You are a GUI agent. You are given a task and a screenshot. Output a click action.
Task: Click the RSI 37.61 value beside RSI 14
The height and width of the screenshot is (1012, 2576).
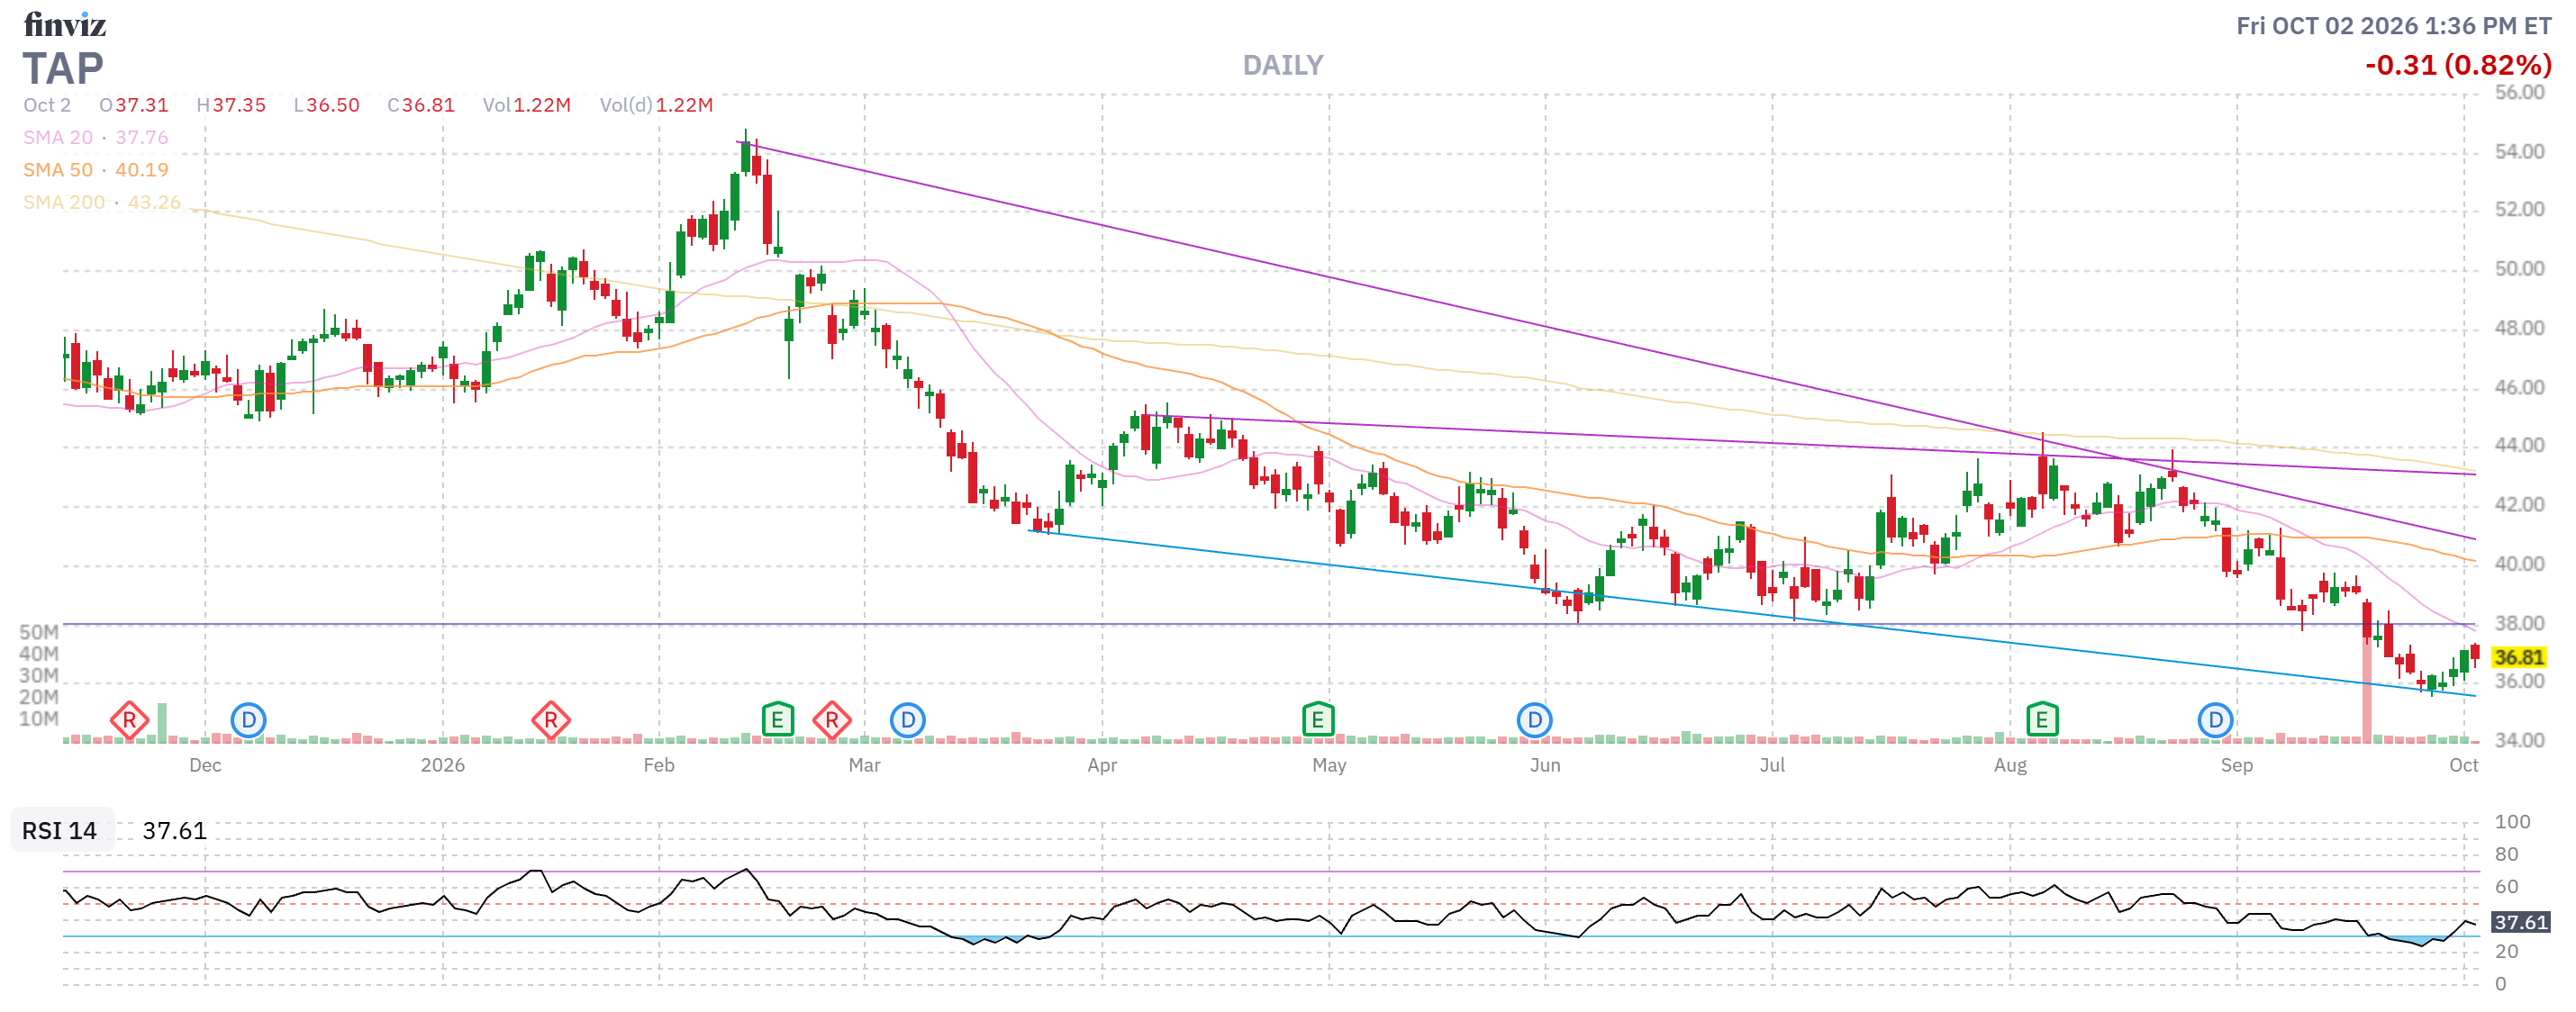(174, 830)
